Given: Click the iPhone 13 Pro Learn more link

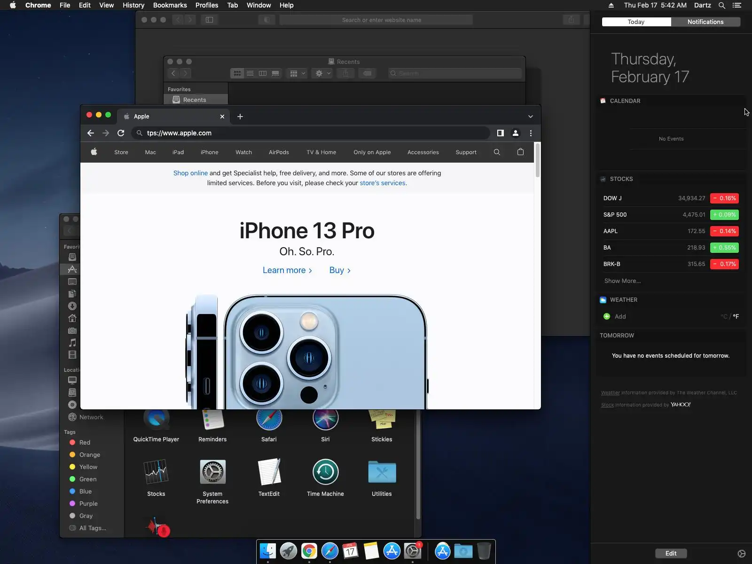Looking at the screenshot, I should pos(287,270).
